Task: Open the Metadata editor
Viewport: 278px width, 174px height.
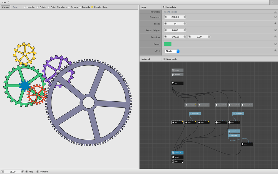Action: pyautogui.click(x=170, y=7)
